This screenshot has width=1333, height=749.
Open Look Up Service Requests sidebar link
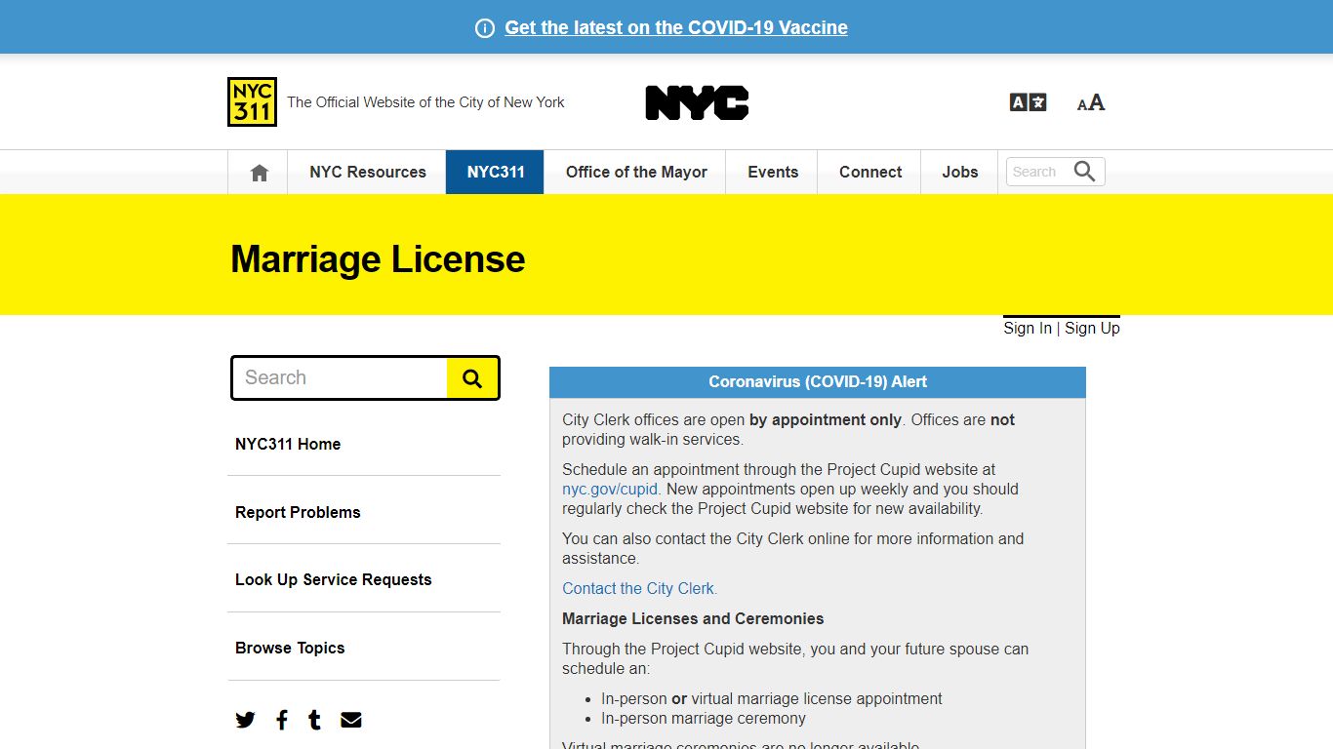333,579
